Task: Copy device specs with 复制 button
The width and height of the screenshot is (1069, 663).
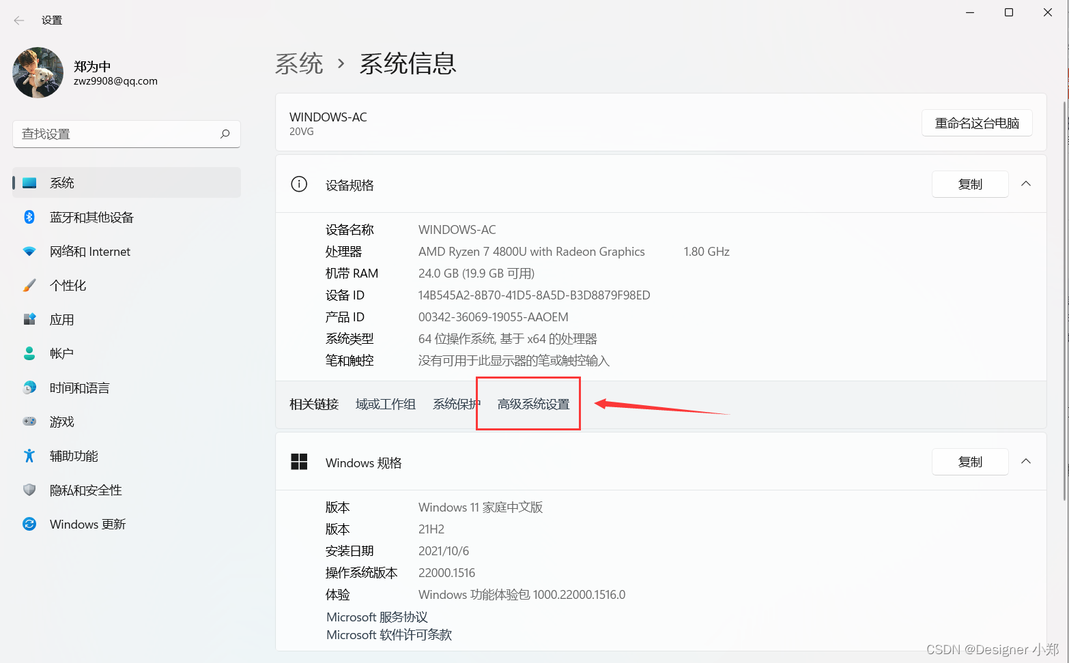Action: click(x=970, y=184)
